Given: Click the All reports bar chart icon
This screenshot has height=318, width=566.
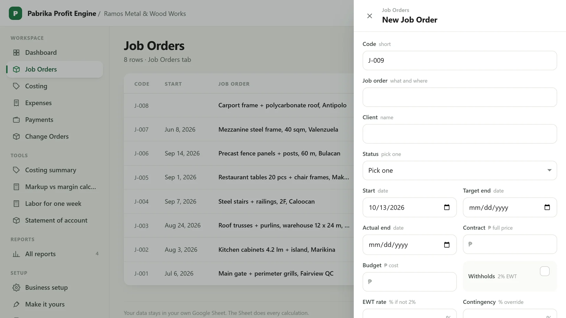Looking at the screenshot, I should (17, 254).
